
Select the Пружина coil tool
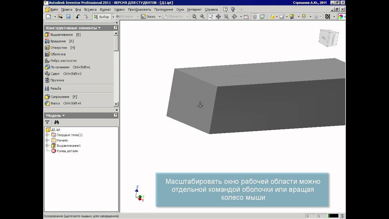(x=54, y=80)
